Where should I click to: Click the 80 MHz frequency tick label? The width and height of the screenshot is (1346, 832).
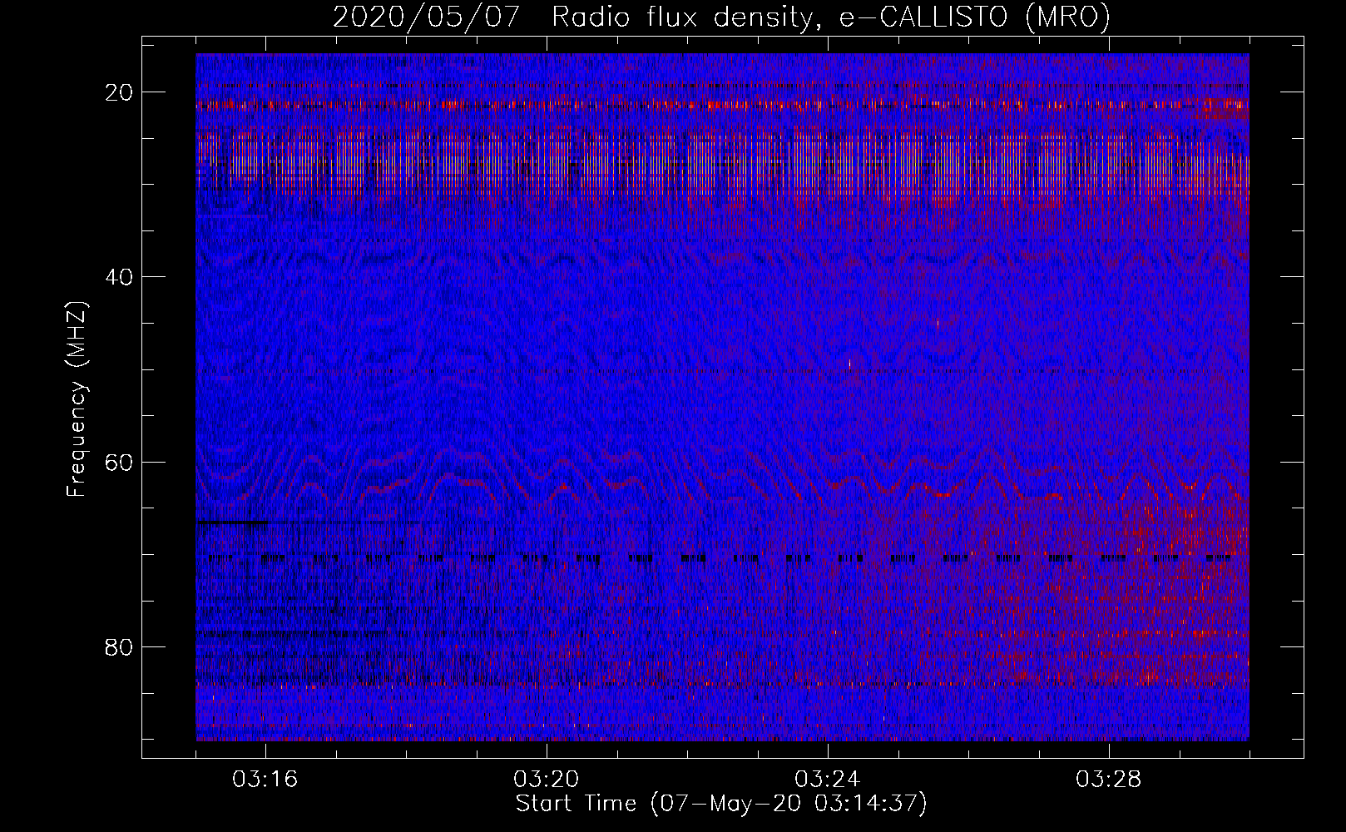(120, 646)
